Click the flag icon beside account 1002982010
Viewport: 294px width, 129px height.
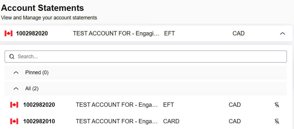click(14, 121)
